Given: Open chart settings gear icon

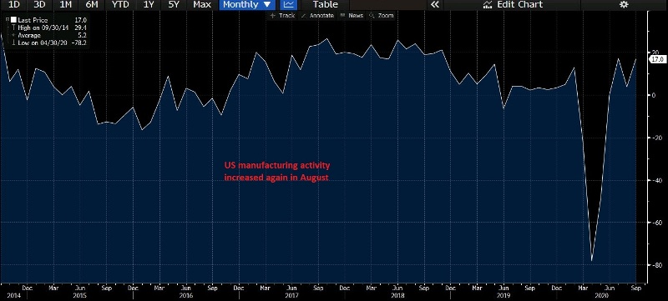Looking at the screenshot, I should (x=624, y=5).
